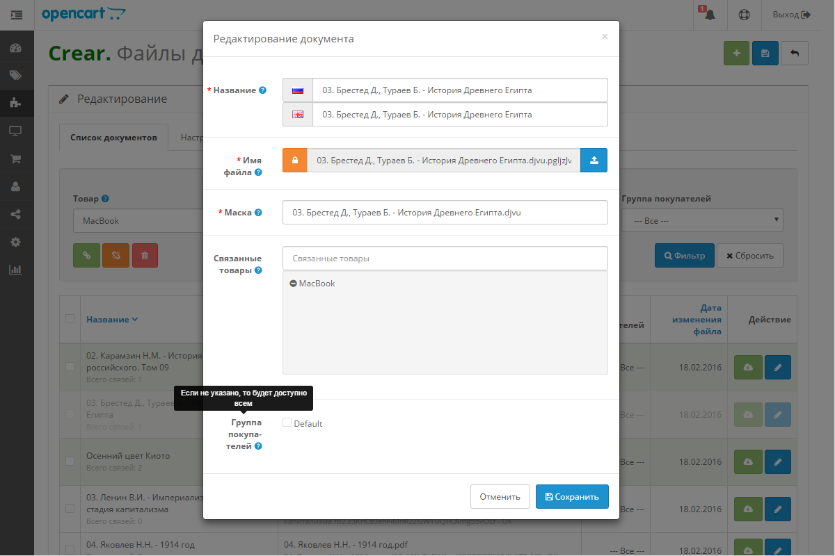835x556 pixels.
Task: Click the red trash delete button
Action: pos(145,255)
